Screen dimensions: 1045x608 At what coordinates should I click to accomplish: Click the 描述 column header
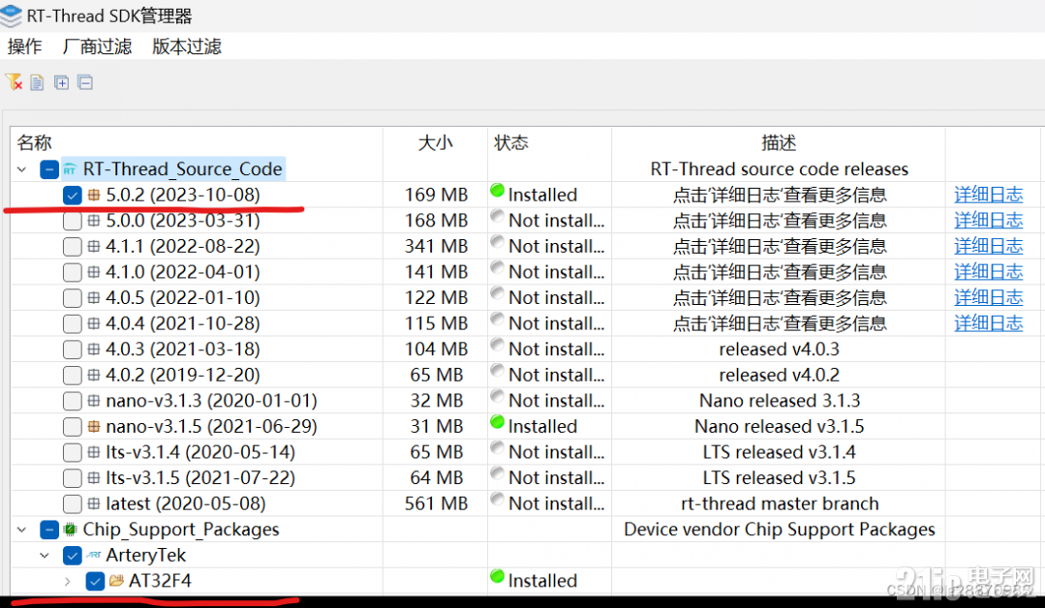[779, 142]
